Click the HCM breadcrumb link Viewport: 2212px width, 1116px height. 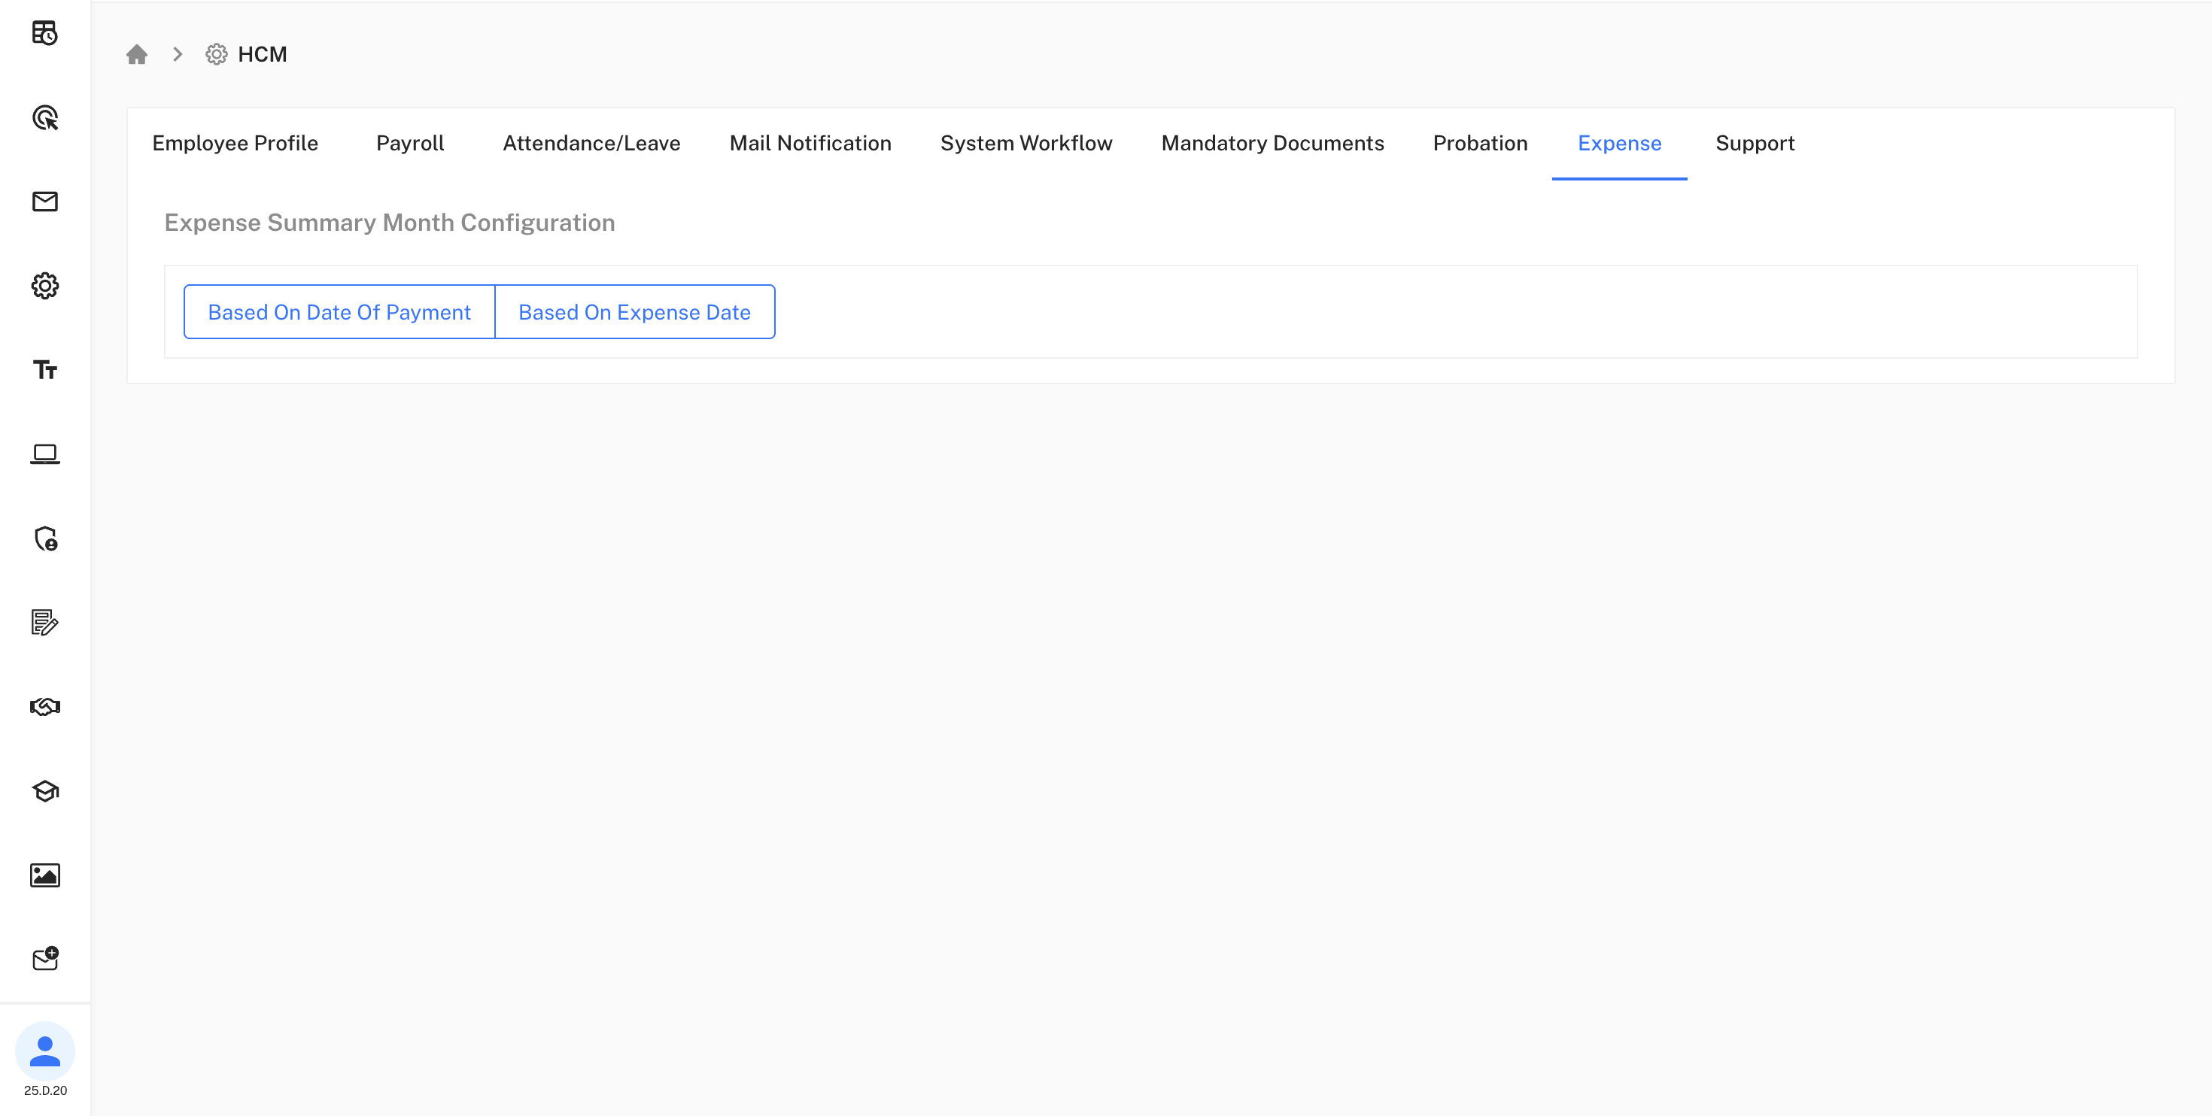[x=261, y=54]
